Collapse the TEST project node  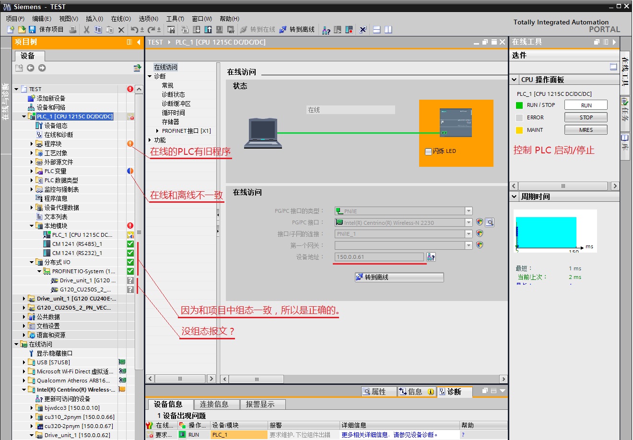pyautogui.click(x=16, y=89)
